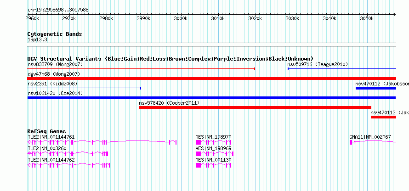Viewport: 409px width, 191px height.
Task: Click the 2970k ruler tick label
Action: pos(69,19)
